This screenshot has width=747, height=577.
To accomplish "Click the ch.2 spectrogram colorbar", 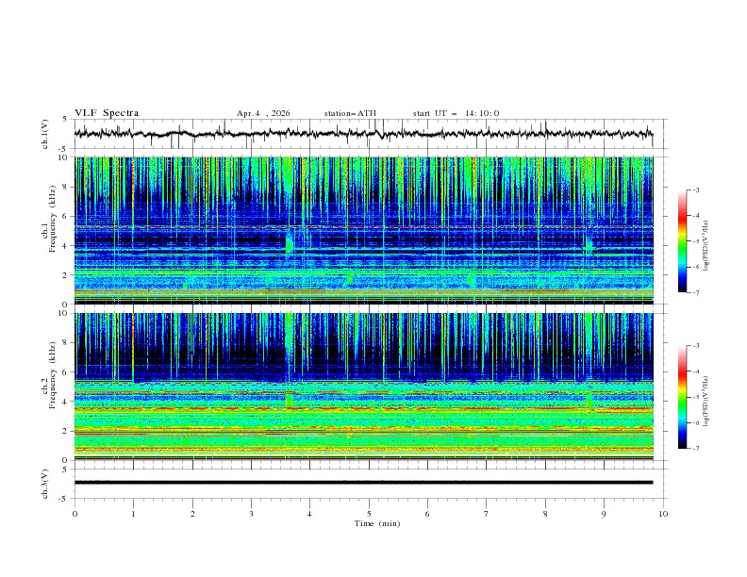I will pos(682,397).
